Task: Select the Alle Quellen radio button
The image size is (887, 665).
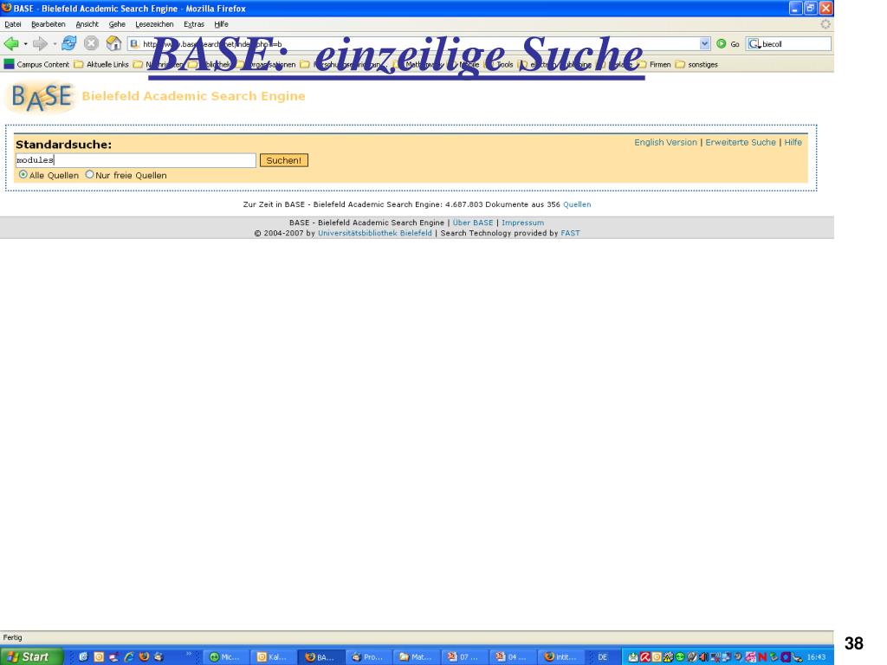Action: [23, 175]
